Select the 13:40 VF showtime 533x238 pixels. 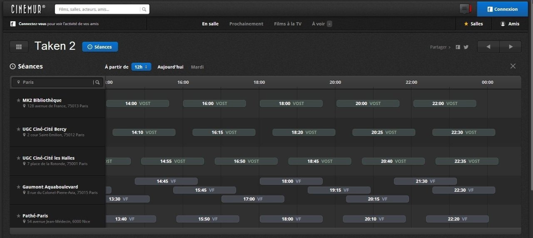tap(130, 219)
